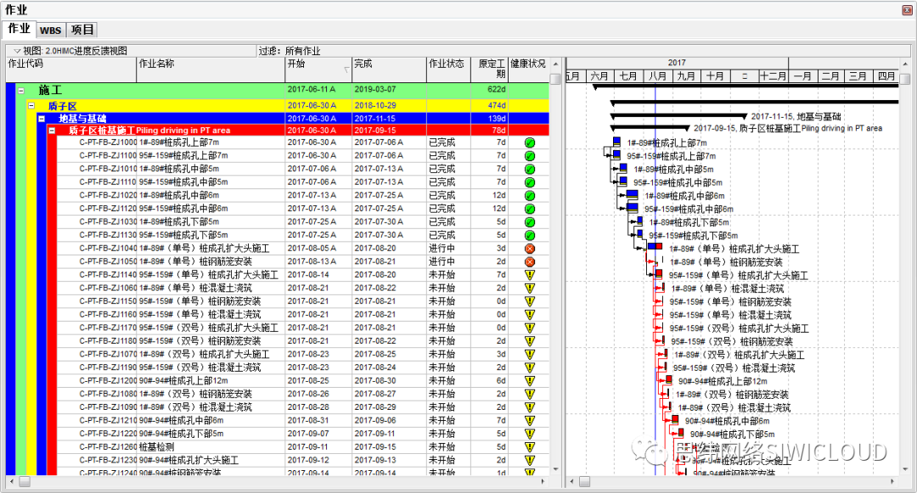Click green health icon for C-PT-FB-ZJ1020
The image size is (917, 493).
(x=530, y=196)
